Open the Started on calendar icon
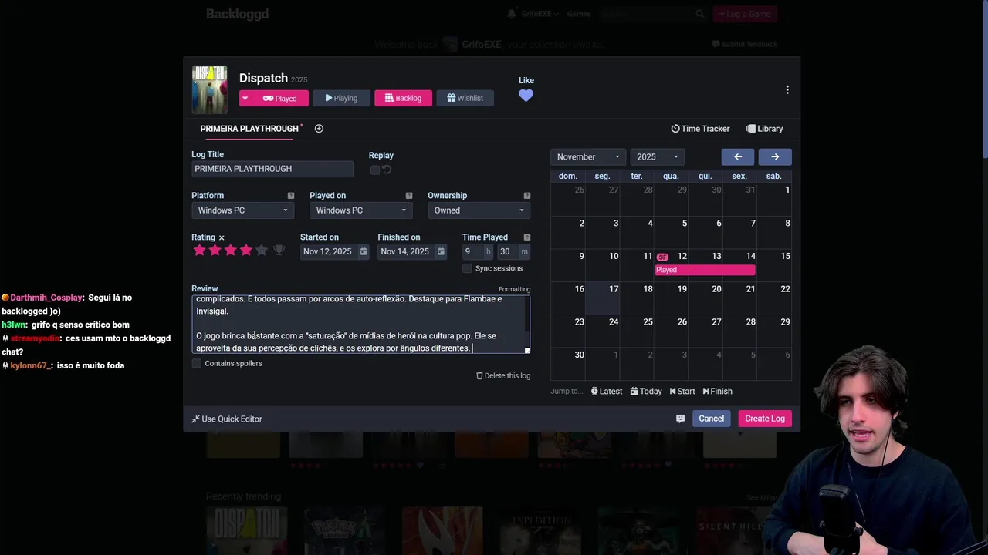 pos(364,251)
